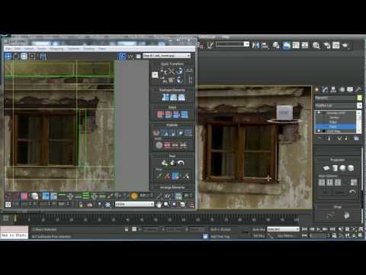The height and width of the screenshot is (275, 366).
Task: Click the Reset Peel arrow icon
Action: point(181,163)
